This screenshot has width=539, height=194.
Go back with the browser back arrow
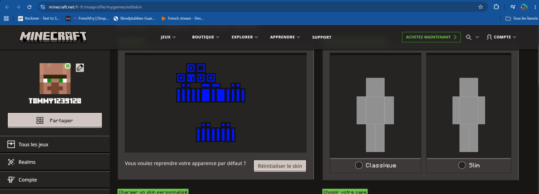(x=7, y=7)
